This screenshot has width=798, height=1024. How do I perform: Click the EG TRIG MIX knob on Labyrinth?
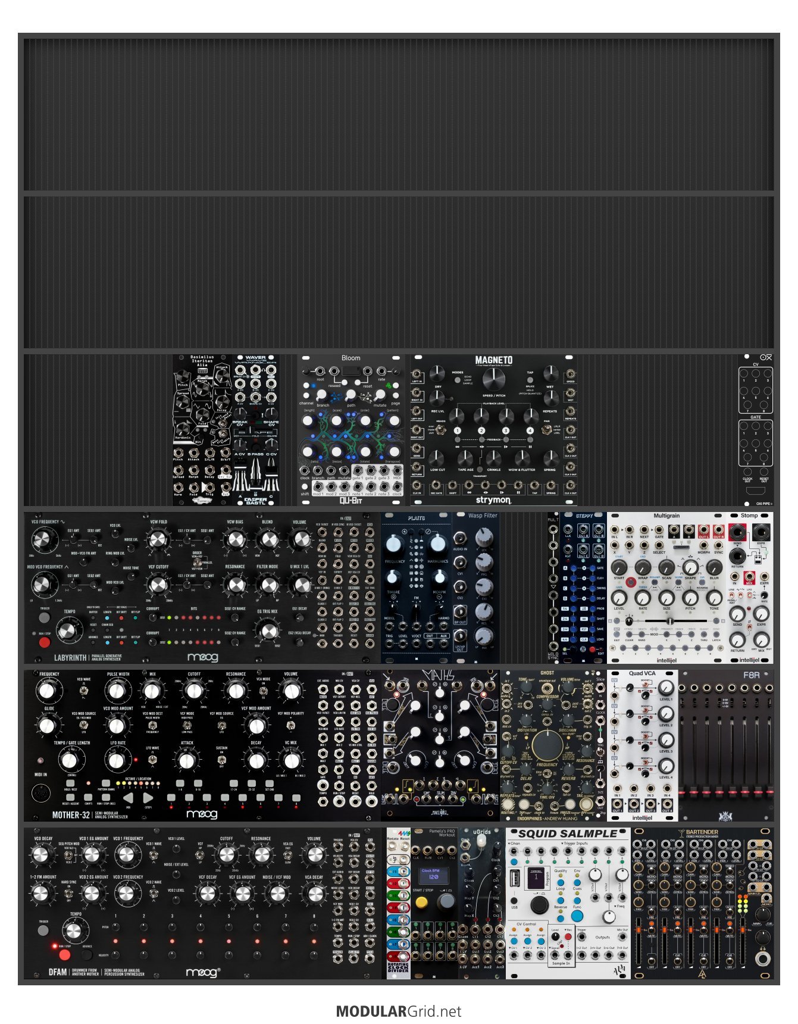pyautogui.click(x=268, y=630)
